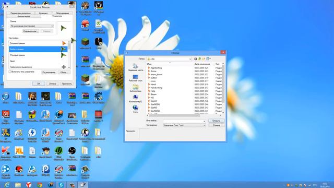Select the Counter-Strike desktop shortcut
Viewport: 334px width, 188px height.
[x=85, y=135]
